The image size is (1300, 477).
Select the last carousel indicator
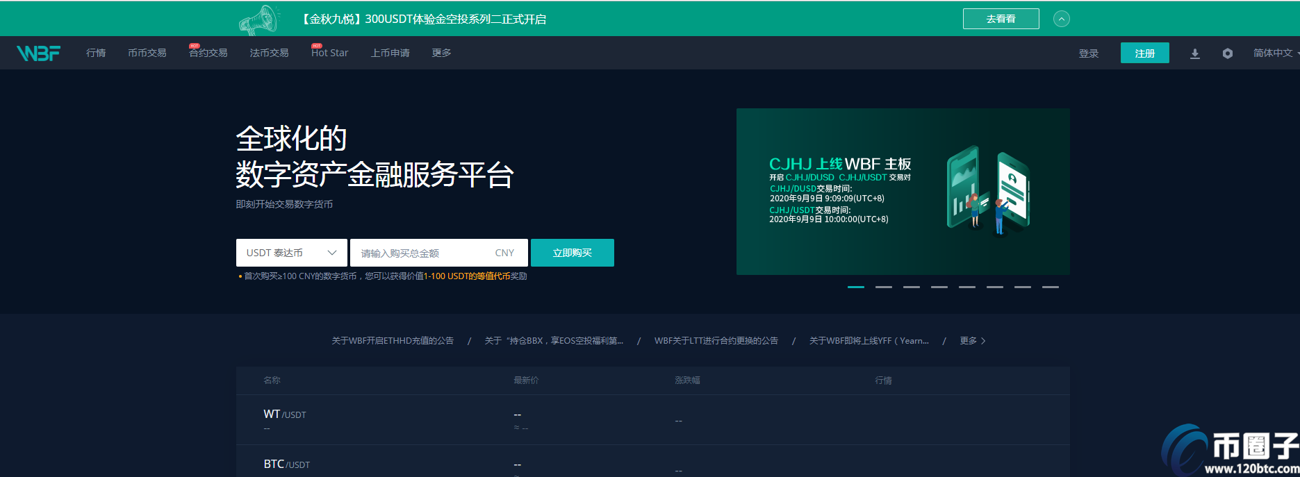[1051, 287]
